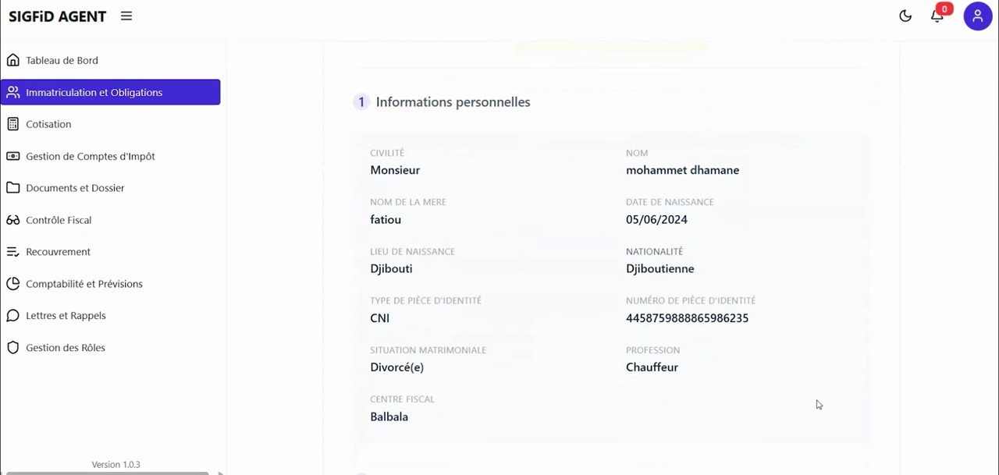Select the Contrôle Fiscal glasses icon
This screenshot has width=999, height=475.
click(x=13, y=220)
